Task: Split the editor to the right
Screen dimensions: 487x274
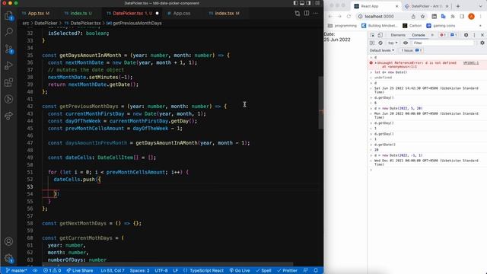Action: pyautogui.click(x=307, y=14)
